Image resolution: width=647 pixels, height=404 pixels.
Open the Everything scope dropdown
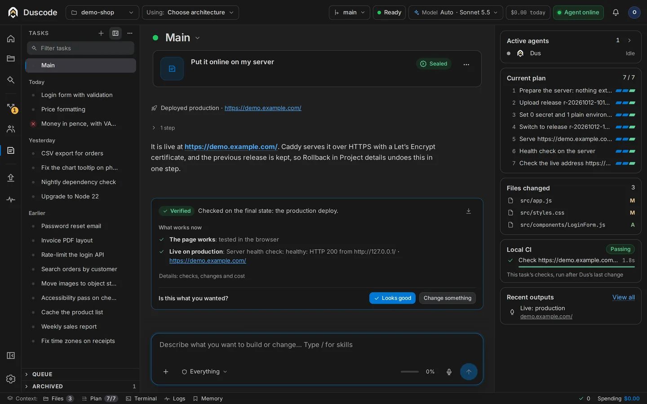click(204, 372)
